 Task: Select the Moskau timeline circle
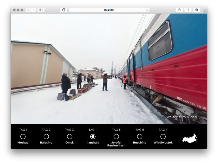coord(23,137)
